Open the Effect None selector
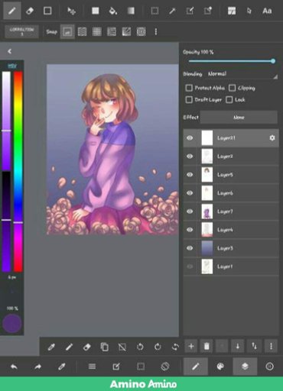283x391 pixels. coord(239,118)
